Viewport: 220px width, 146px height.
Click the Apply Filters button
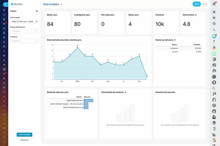24,134
